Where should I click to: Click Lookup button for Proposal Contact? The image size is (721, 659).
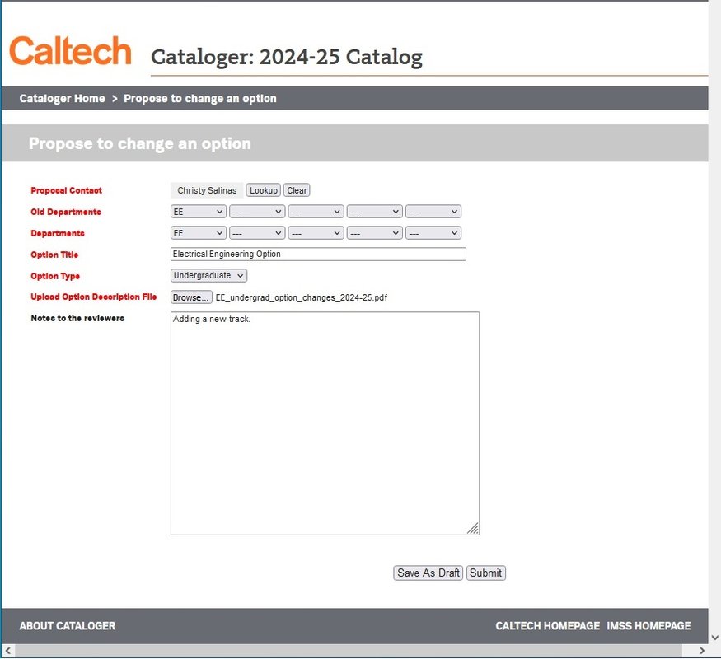click(x=264, y=190)
